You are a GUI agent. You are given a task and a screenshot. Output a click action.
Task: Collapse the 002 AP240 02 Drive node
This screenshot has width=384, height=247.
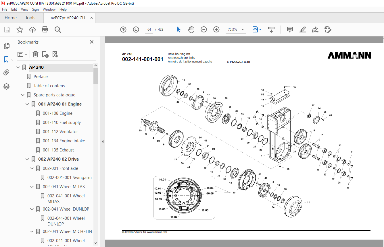pyautogui.click(x=27, y=159)
